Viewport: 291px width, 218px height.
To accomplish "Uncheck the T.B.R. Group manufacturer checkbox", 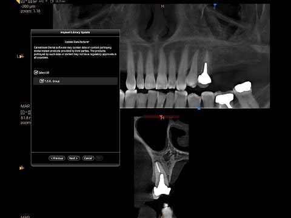I will pyautogui.click(x=42, y=81).
